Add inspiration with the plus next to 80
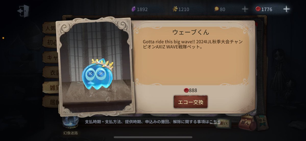The height and width of the screenshot is (141, 306). click(x=245, y=9)
